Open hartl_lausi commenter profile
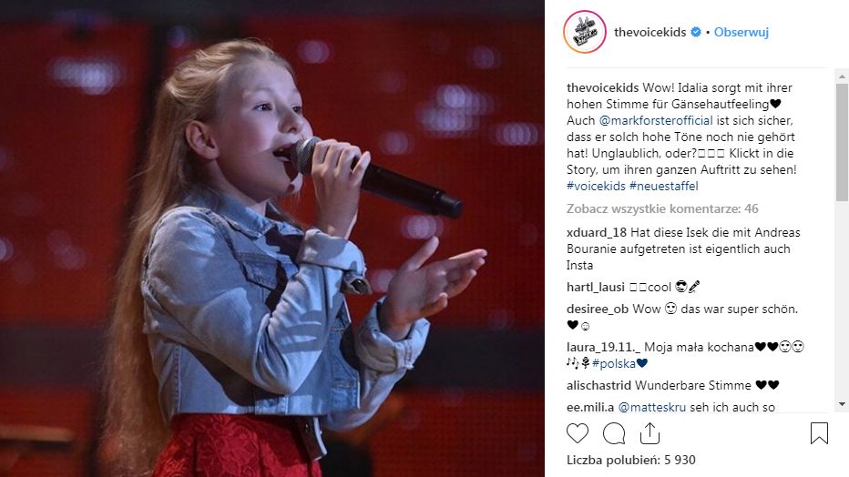Screen dimensions: 849x477 (596, 287)
